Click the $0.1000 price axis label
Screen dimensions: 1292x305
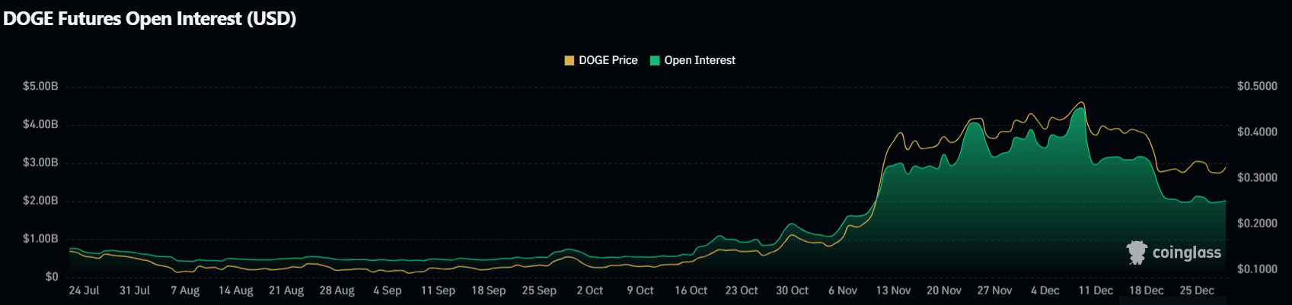pos(1257,269)
